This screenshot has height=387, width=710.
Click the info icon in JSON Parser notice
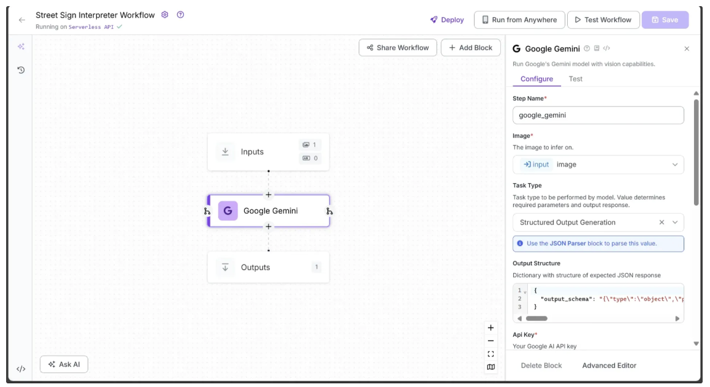[x=520, y=243]
